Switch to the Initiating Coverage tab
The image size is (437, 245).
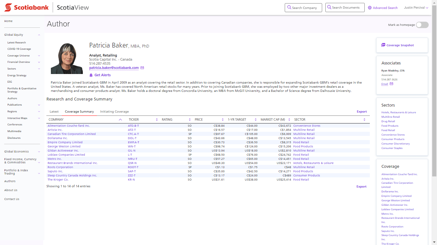[x=114, y=111]
